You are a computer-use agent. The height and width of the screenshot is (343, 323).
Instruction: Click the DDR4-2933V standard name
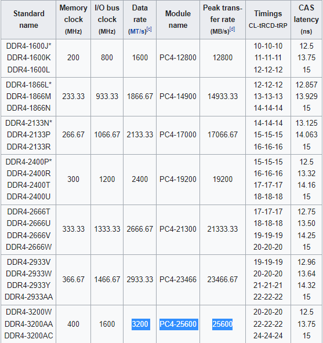[x=28, y=262]
